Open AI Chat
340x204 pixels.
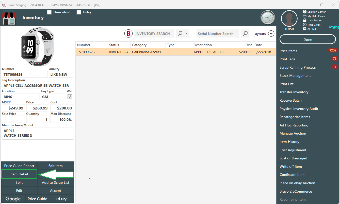pos(310,29)
